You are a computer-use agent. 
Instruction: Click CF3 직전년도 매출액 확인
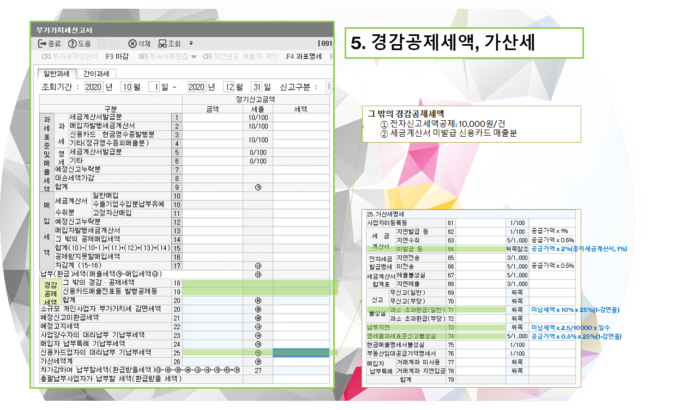240,56
